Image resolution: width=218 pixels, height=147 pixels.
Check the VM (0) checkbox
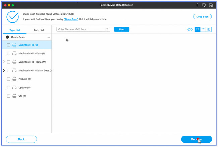[x=8, y=96]
